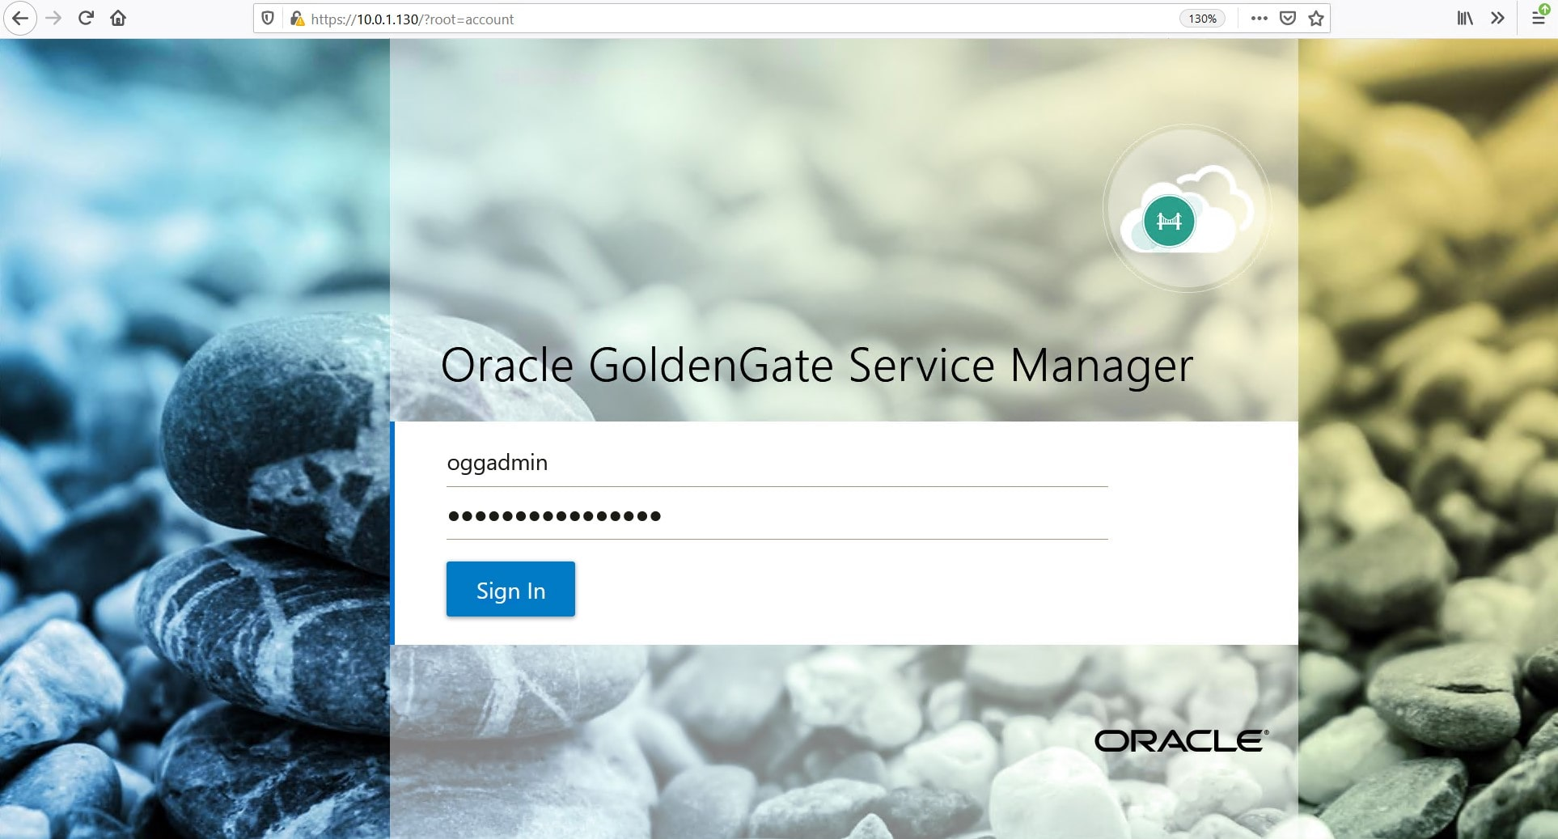
Task: Go forward to the next page
Action: (x=53, y=19)
